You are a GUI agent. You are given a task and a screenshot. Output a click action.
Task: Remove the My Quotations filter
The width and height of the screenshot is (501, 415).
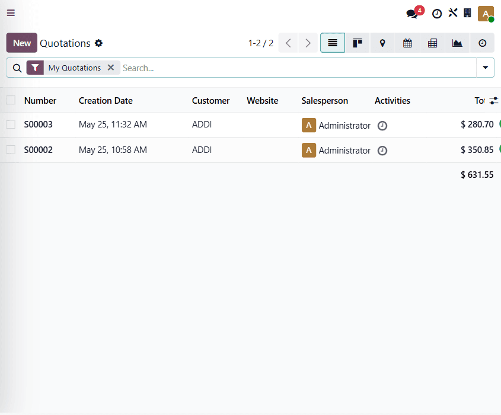[110, 68]
